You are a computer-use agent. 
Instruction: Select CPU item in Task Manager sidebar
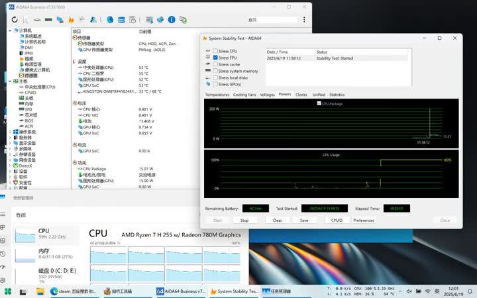click(x=46, y=234)
